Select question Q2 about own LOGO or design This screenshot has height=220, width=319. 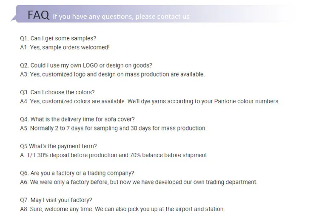pyautogui.click(x=86, y=65)
